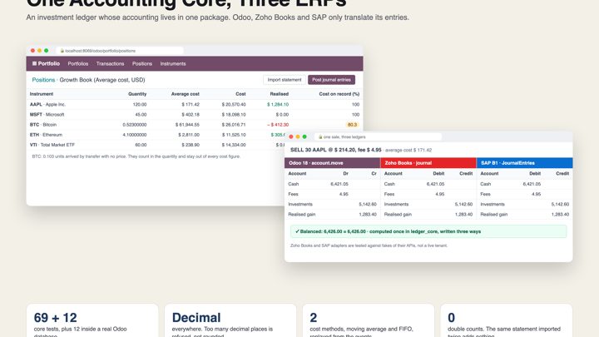
Task: Click the Portfolio app grid icon
Action: 34,64
